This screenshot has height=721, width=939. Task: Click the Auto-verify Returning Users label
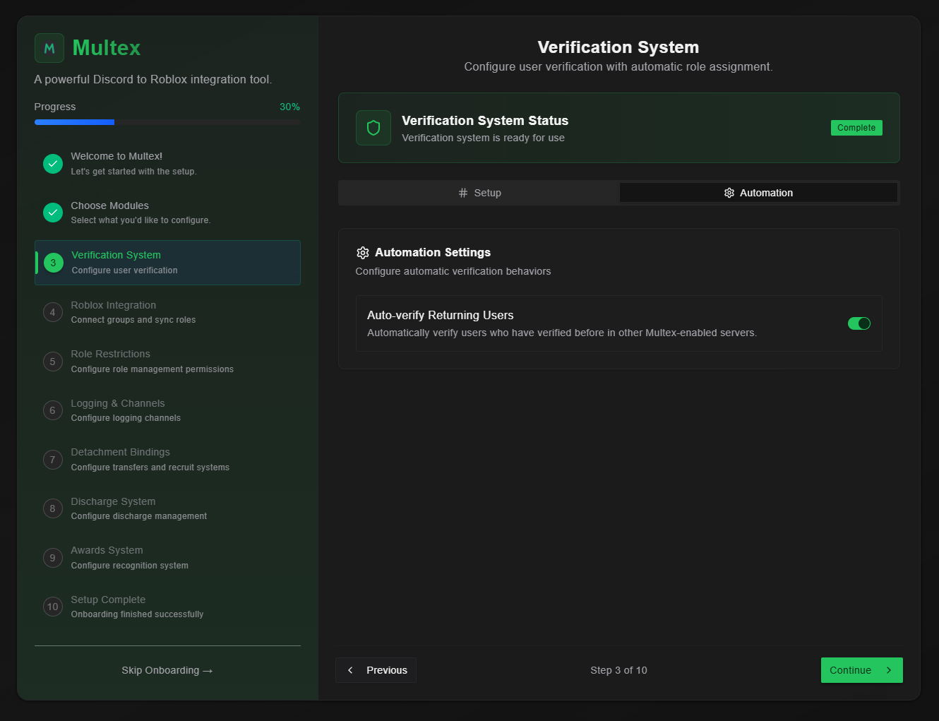coord(440,315)
